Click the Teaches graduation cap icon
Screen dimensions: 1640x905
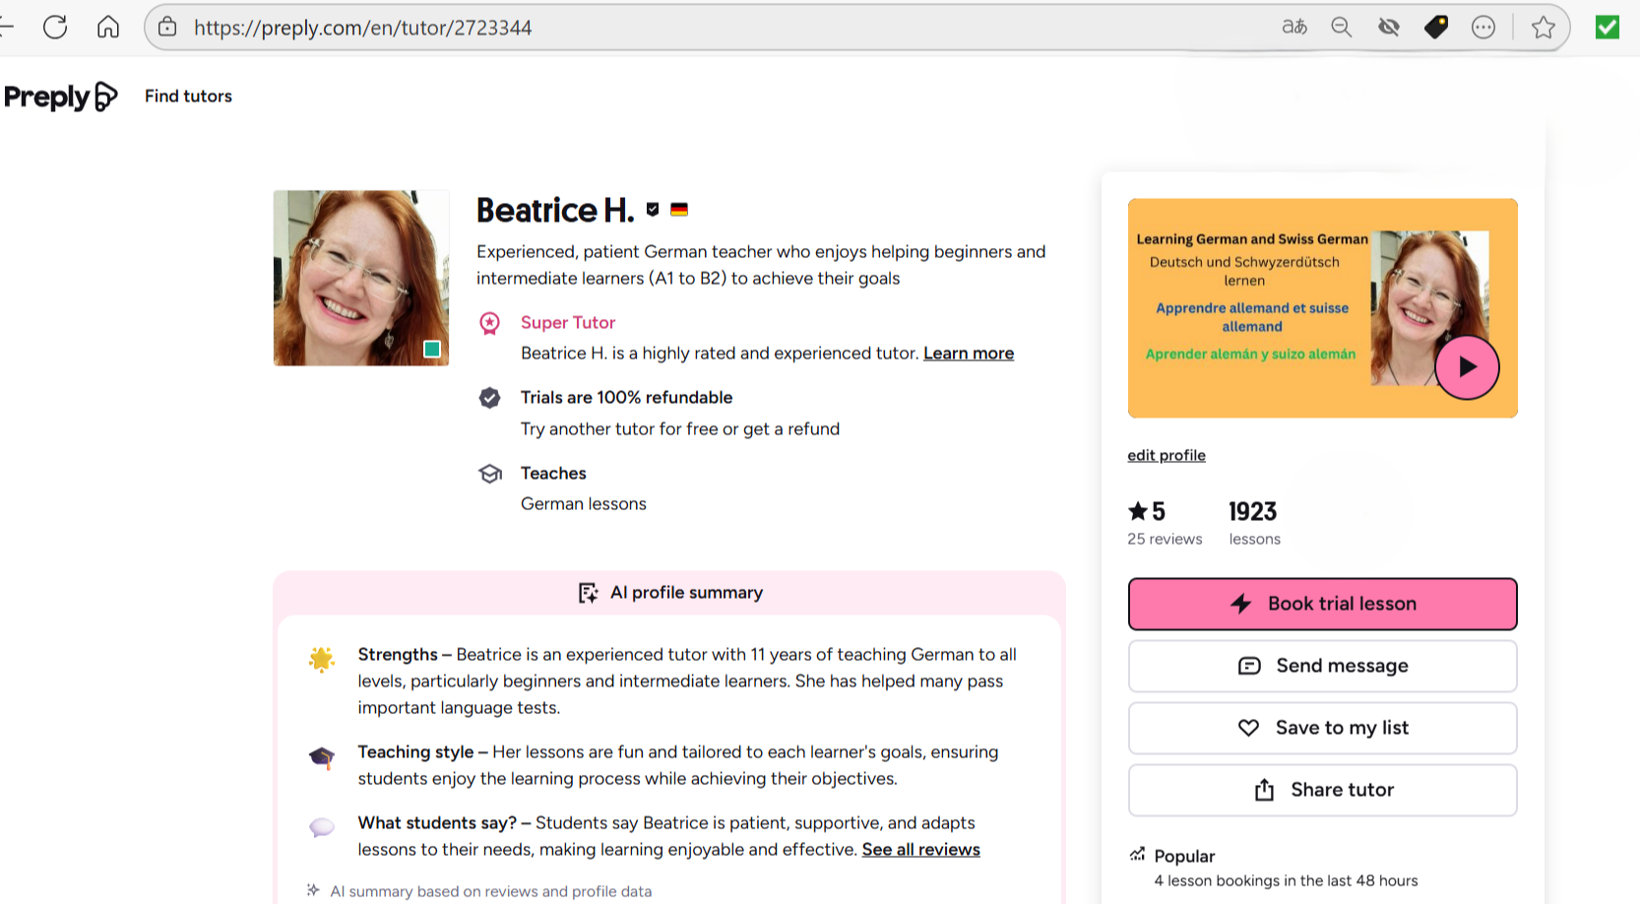click(489, 474)
